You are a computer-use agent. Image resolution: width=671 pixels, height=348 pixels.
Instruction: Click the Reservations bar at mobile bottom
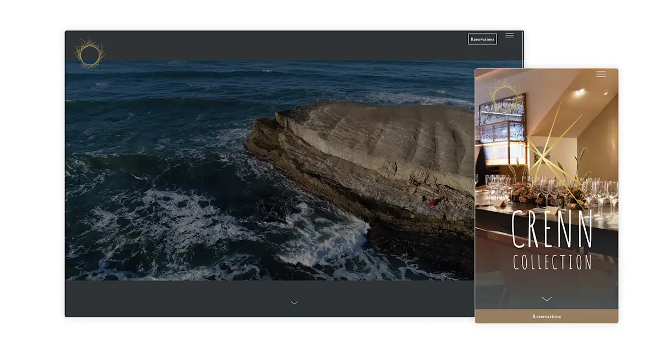pyautogui.click(x=547, y=316)
